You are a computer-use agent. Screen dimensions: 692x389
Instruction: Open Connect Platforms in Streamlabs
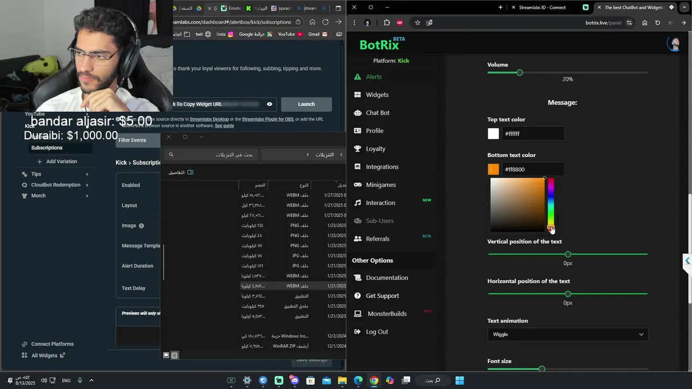tap(48, 344)
